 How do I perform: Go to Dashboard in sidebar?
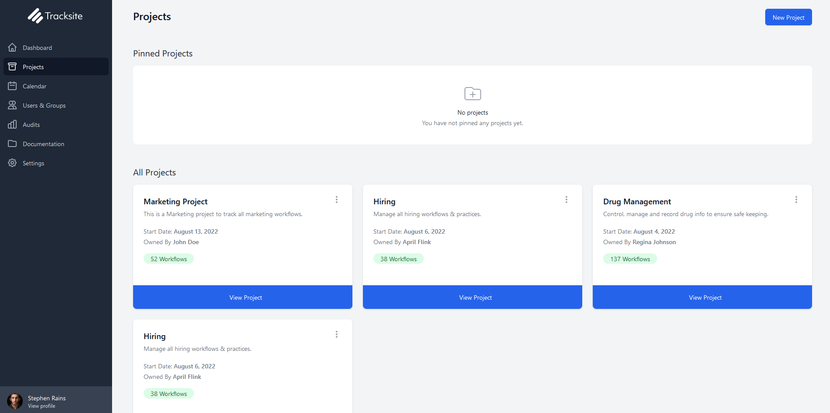tap(56, 47)
